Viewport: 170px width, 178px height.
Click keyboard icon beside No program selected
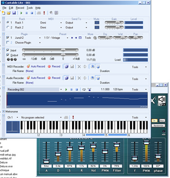point(66,117)
